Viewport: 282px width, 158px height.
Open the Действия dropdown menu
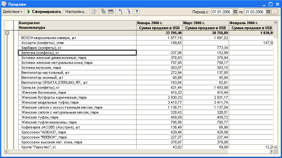[x=13, y=12]
